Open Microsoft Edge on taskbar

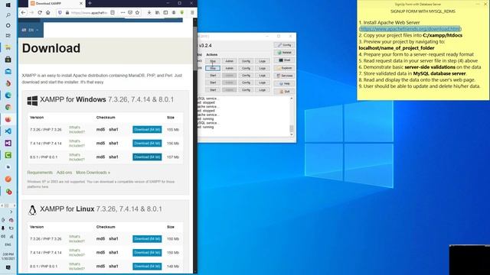8,95
